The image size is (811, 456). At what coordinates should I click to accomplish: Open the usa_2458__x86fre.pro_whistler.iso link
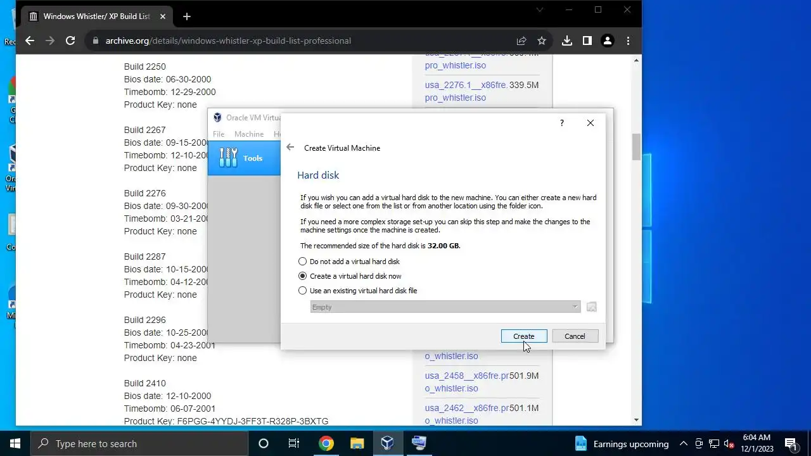point(467,382)
